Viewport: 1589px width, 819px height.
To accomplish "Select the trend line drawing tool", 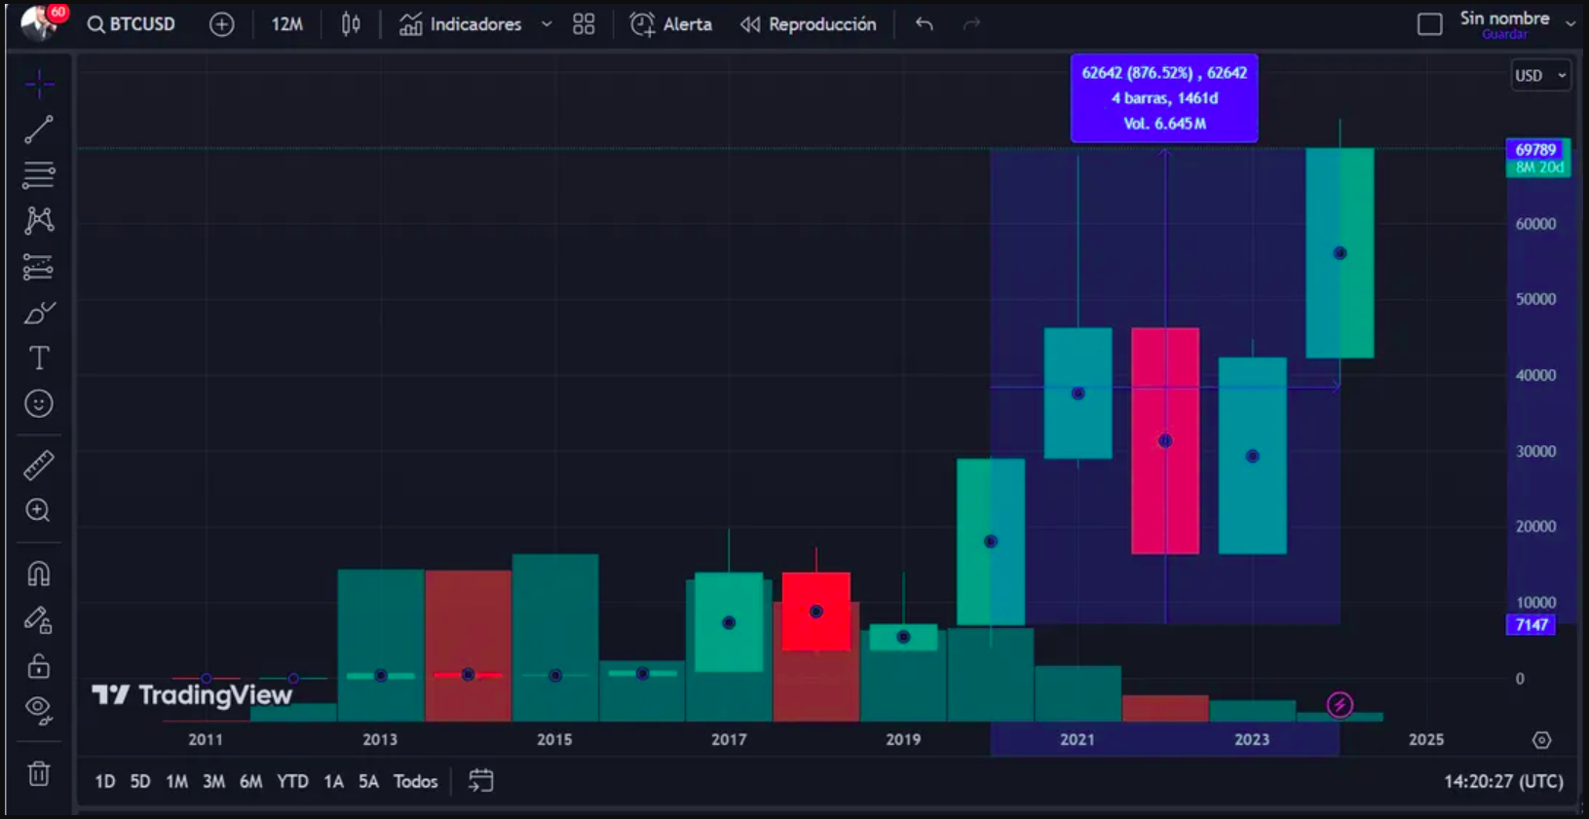I will tap(39, 130).
